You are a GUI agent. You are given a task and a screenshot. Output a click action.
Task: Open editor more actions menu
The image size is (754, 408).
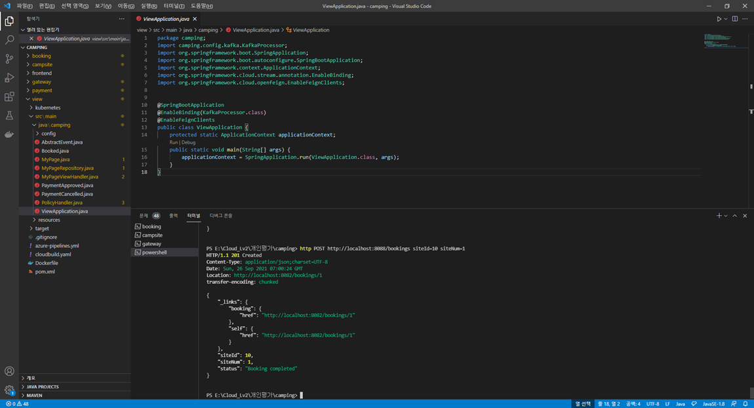coord(745,19)
